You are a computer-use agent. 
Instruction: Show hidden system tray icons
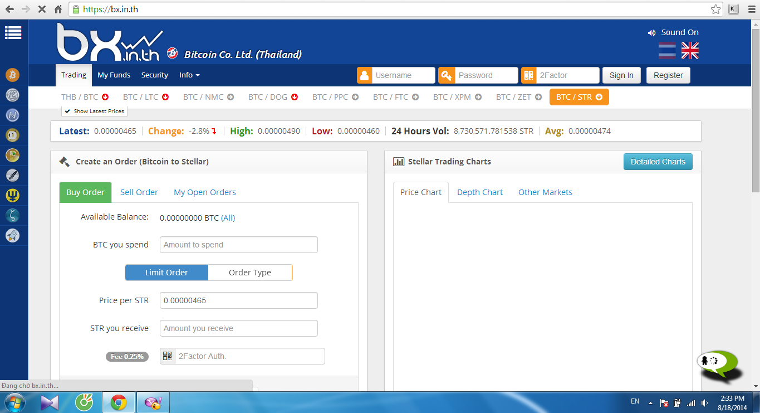[649, 402]
